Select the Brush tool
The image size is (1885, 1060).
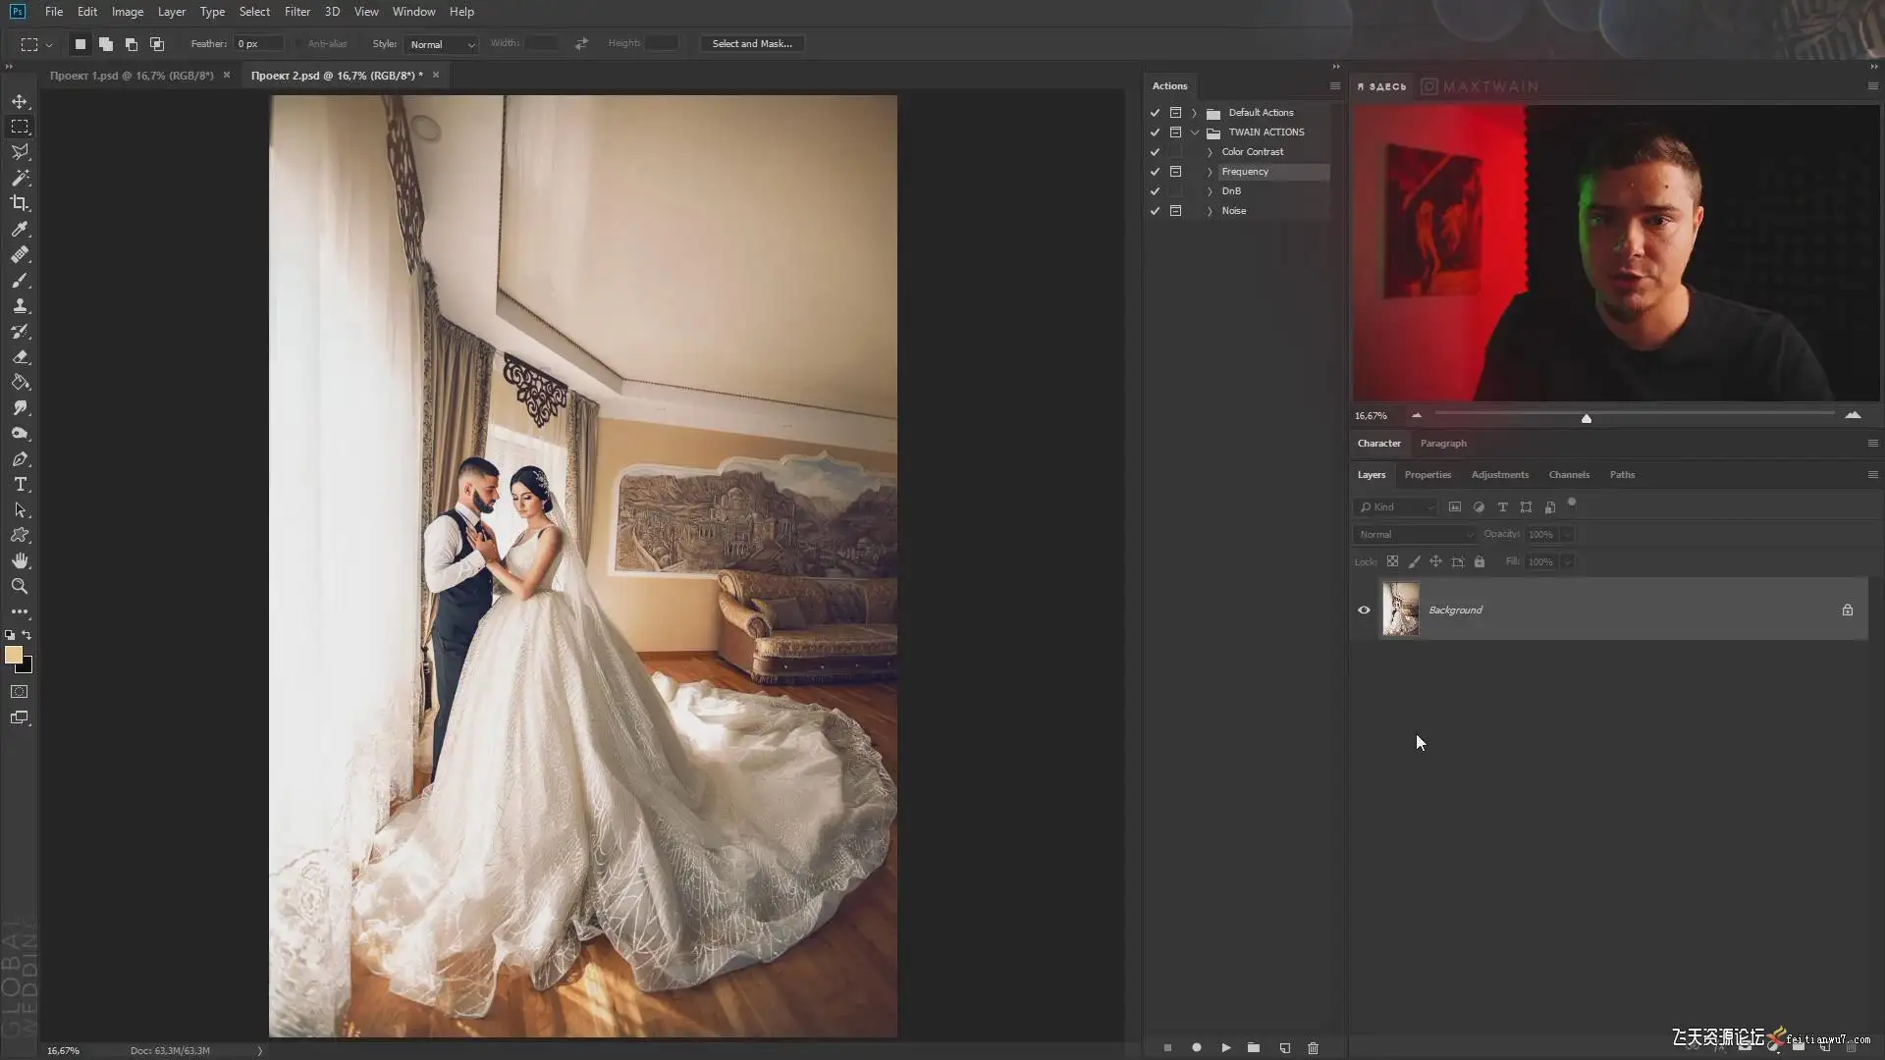point(20,280)
